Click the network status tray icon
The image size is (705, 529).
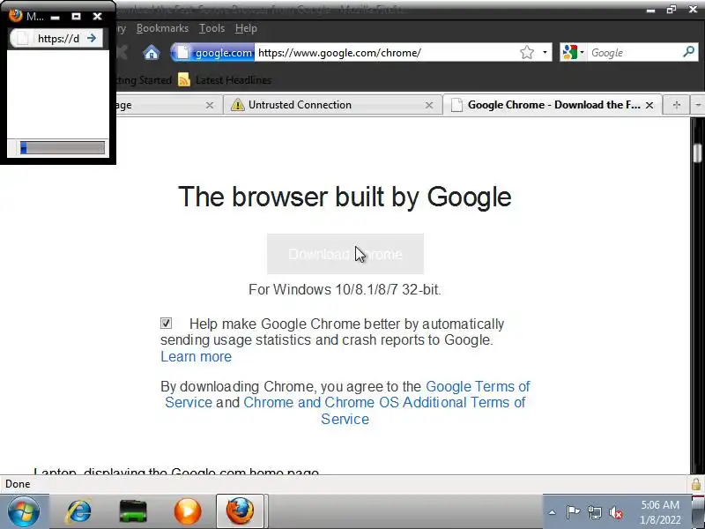[595, 512]
